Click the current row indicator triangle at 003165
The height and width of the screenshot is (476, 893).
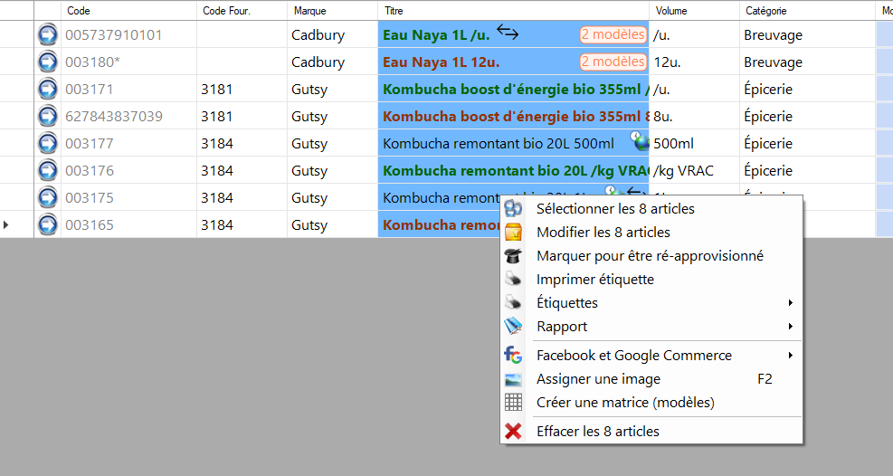[5, 225]
